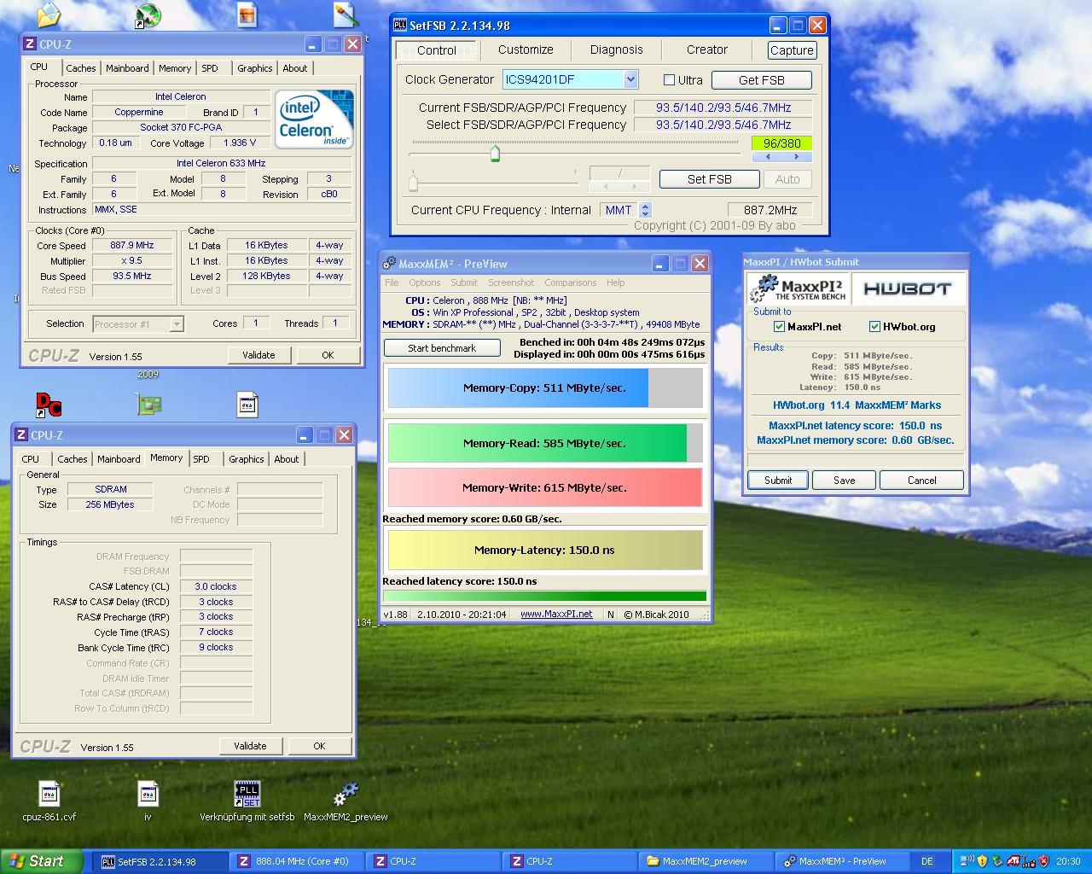1092x874 pixels.
Task: Click Cancel in MaxxPI HWbot window
Action: pyautogui.click(x=921, y=481)
